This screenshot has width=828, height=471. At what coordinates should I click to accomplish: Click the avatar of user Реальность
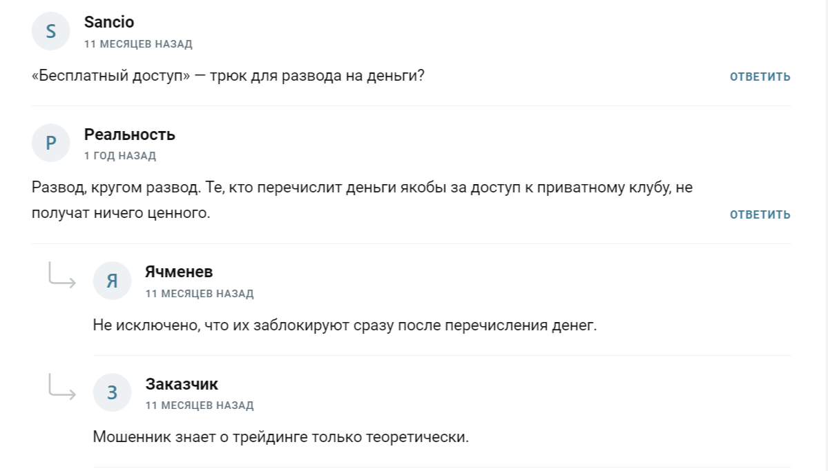click(50, 143)
